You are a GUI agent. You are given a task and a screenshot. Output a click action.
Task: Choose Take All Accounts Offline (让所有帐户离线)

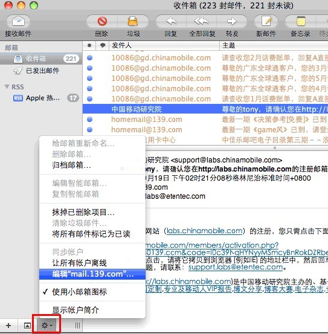click(92, 263)
